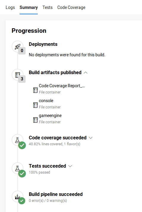Click the gameengine artifact file container icon
This screenshot has height=212, width=142.
35,120
